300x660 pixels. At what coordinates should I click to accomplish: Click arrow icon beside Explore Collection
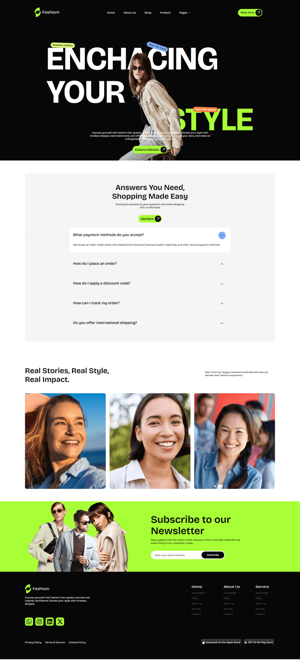pyautogui.click(x=163, y=150)
